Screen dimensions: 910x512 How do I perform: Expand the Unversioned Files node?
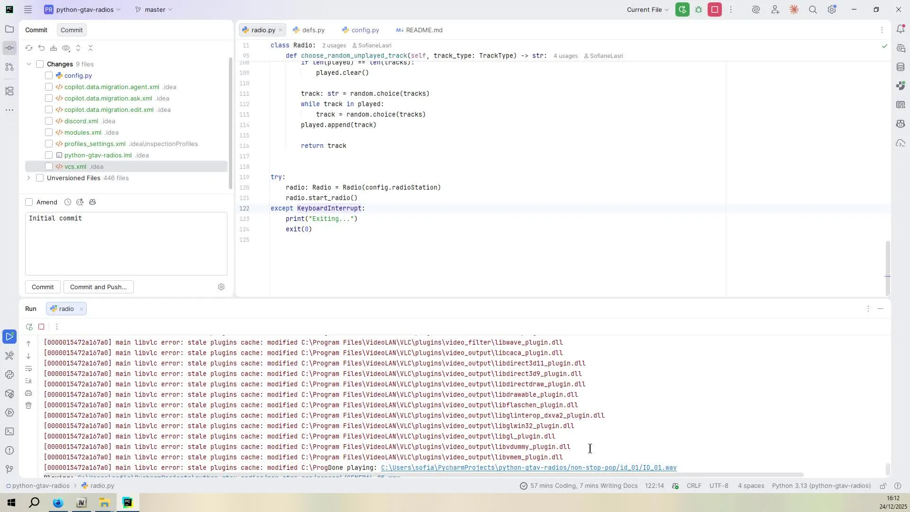click(29, 178)
